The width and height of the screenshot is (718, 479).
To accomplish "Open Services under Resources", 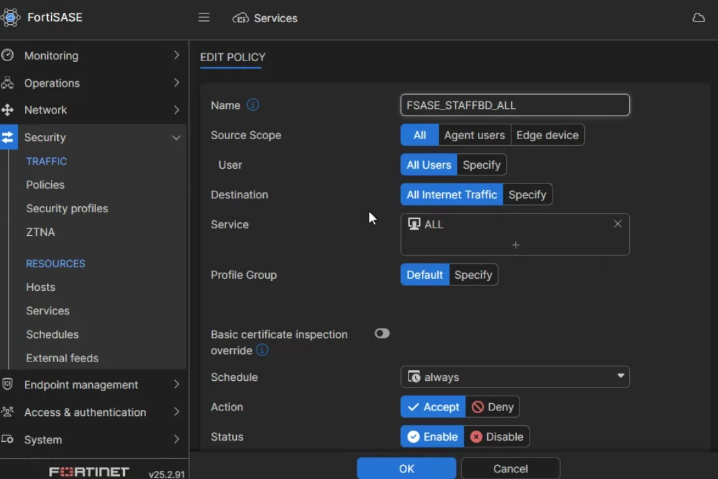I will [x=48, y=311].
